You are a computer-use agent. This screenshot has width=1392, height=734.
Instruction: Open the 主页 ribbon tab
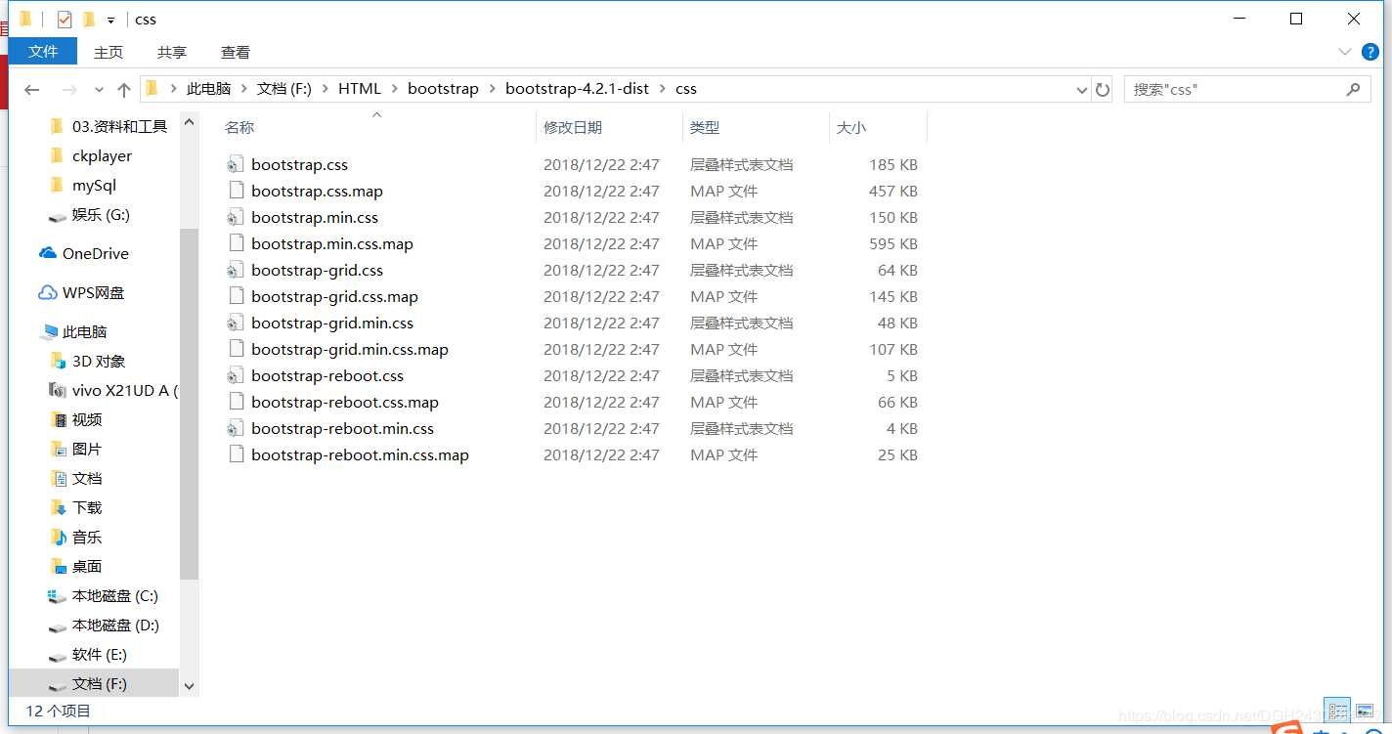109,52
